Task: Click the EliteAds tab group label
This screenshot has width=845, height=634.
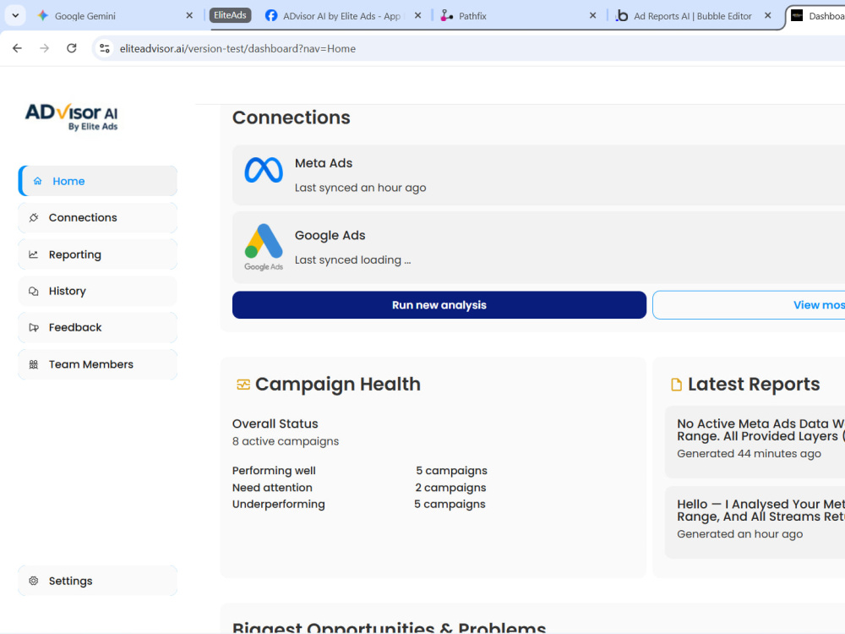Action: (x=230, y=15)
